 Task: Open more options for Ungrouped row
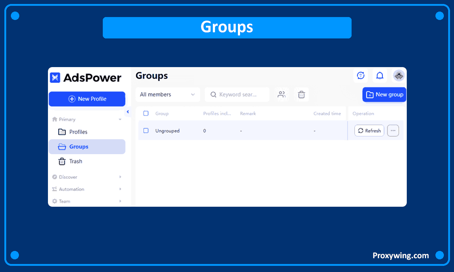pyautogui.click(x=393, y=131)
